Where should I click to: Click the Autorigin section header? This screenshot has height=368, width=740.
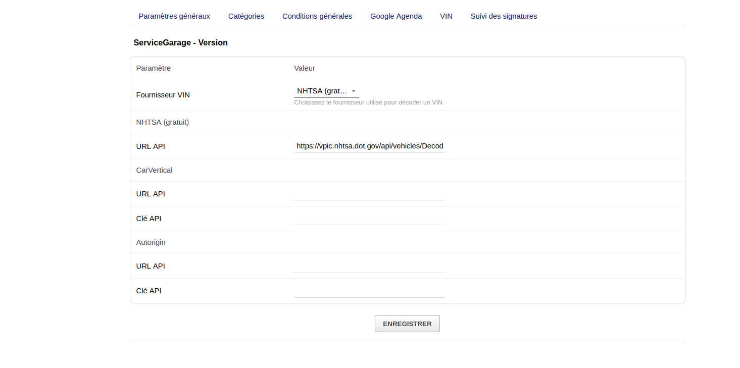click(x=151, y=242)
